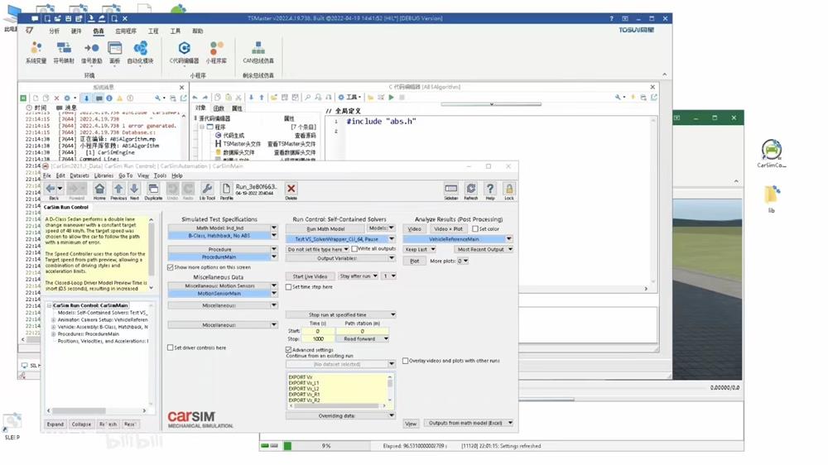Uncheck Show more options on this screen
Image resolution: width=828 pixels, height=465 pixels.
tap(171, 268)
